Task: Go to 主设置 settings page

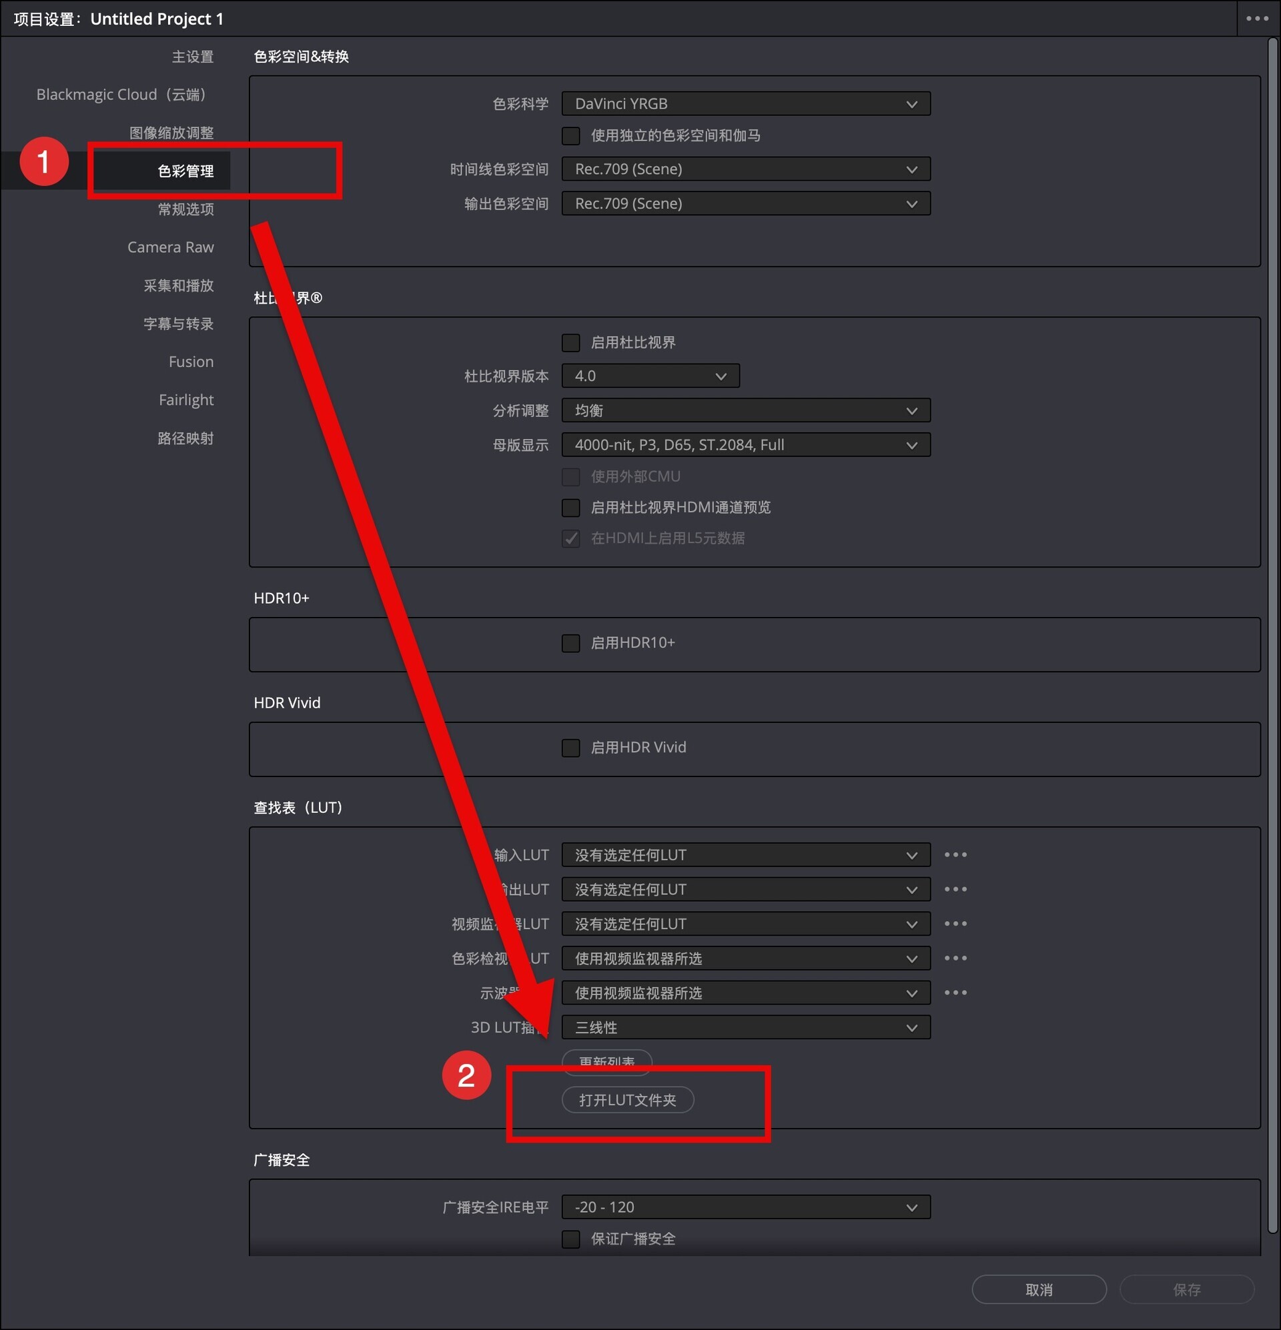Action: point(192,56)
